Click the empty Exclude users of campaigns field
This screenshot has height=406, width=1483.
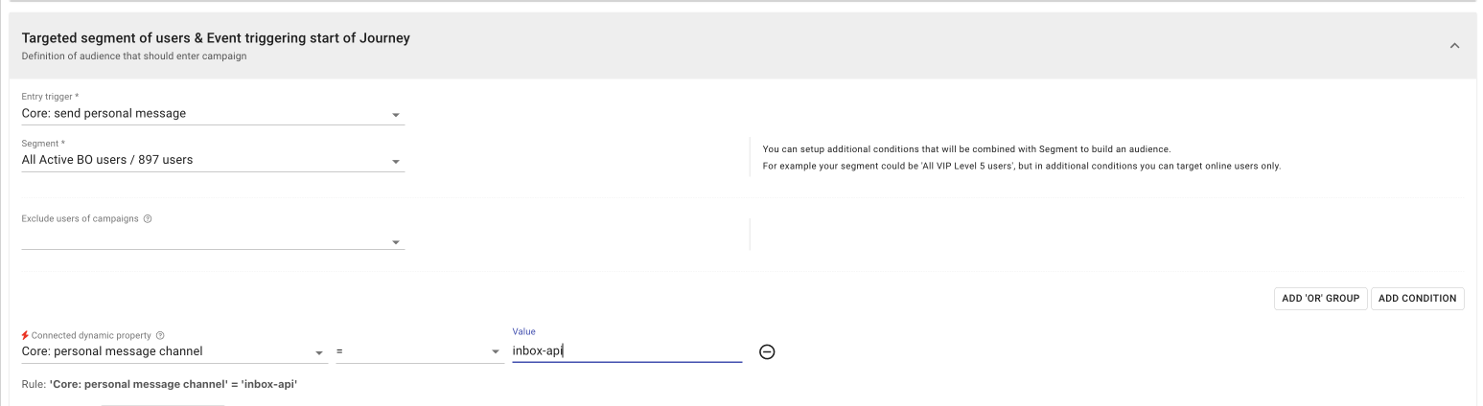point(201,240)
